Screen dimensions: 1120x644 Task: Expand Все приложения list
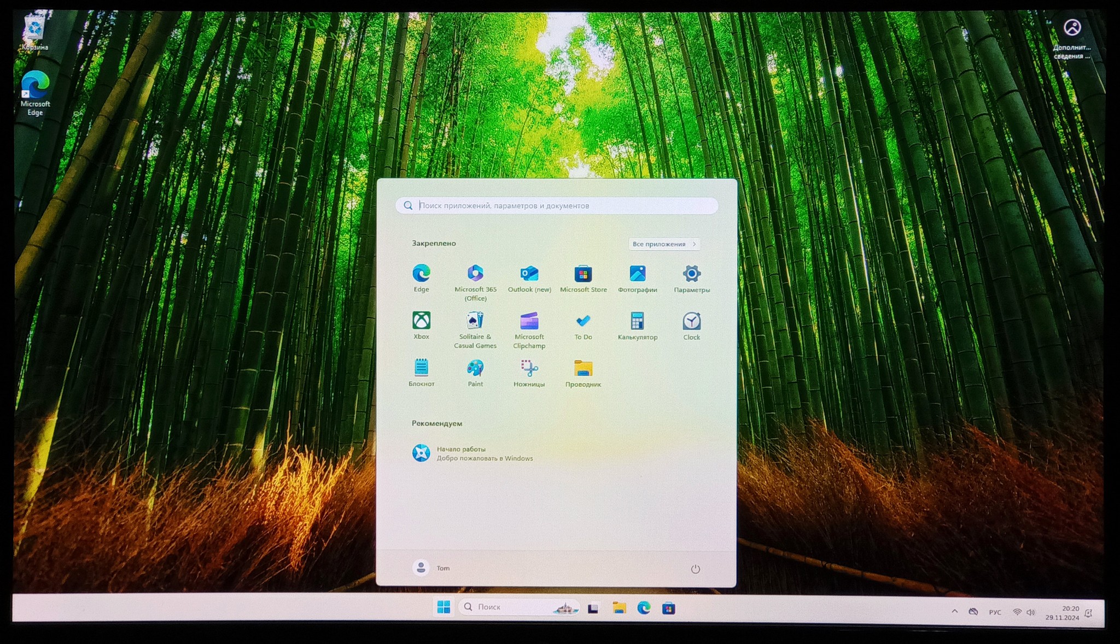(x=663, y=244)
